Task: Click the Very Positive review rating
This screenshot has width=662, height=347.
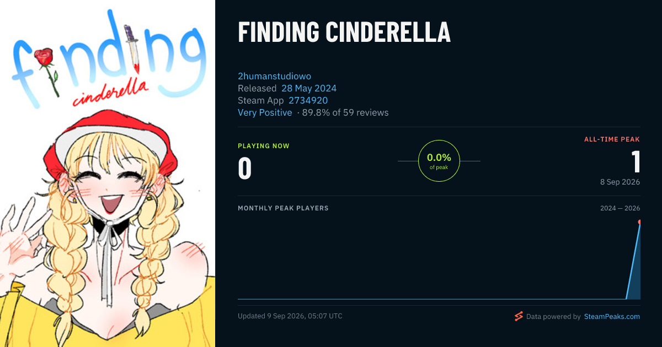Action: tap(265, 112)
